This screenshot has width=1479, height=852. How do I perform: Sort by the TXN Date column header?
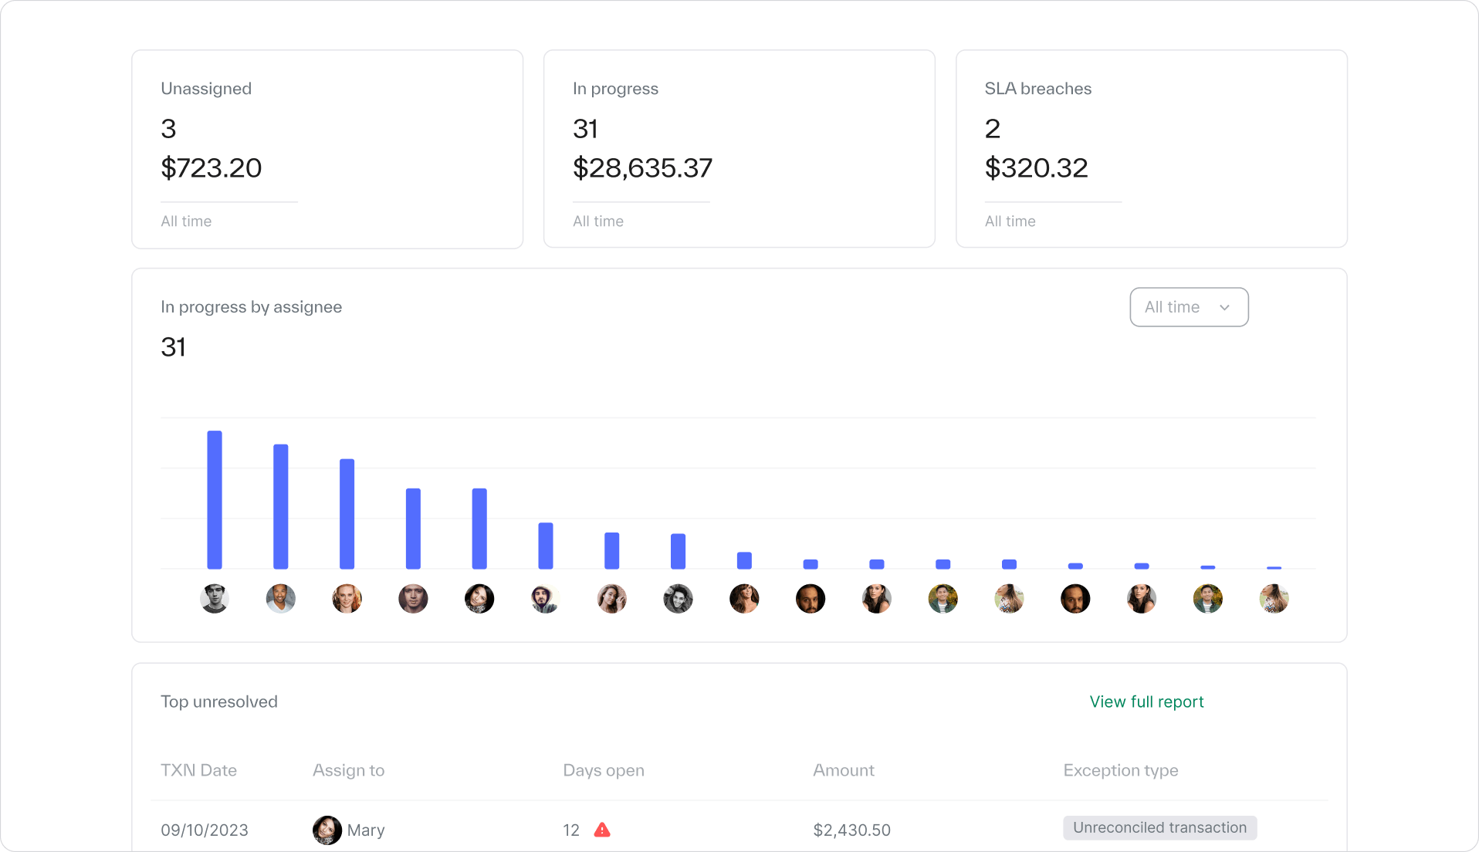pyautogui.click(x=198, y=770)
